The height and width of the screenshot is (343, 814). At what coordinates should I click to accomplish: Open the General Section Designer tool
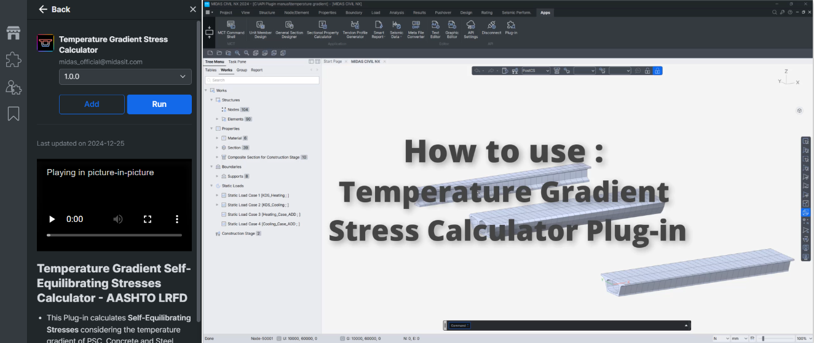289,29
